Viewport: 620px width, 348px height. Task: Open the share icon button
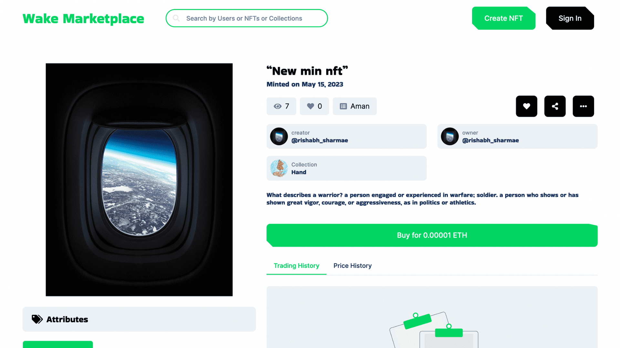(555, 106)
